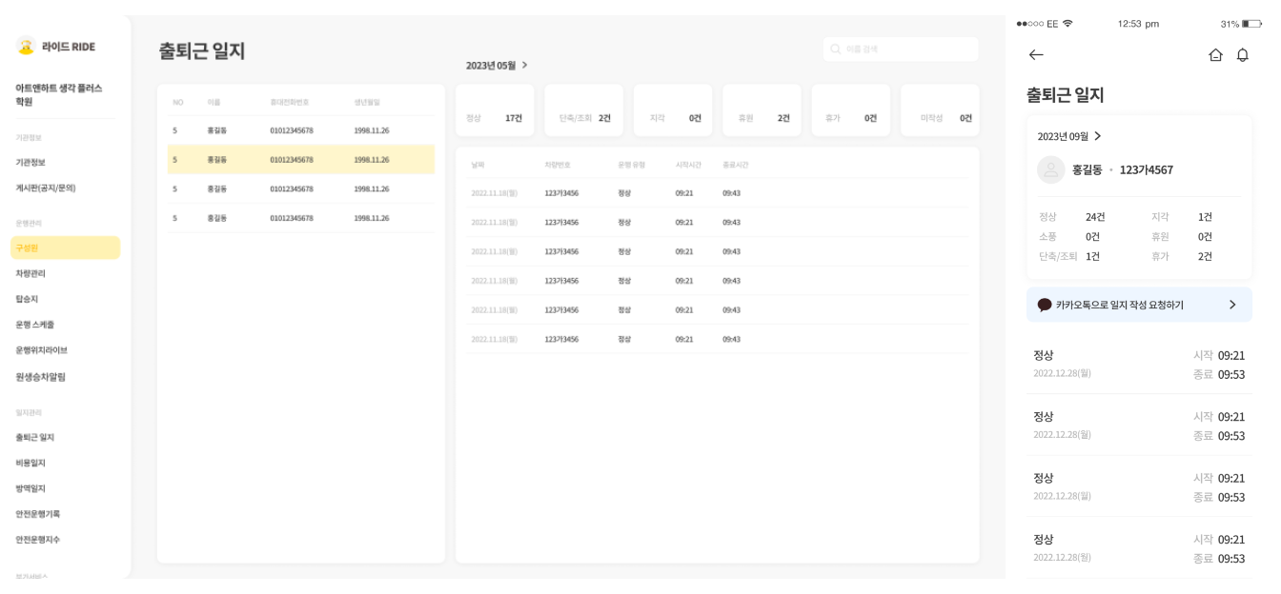The image size is (1281, 594).
Task: Open notifications via the bell icon
Action: point(1242,55)
